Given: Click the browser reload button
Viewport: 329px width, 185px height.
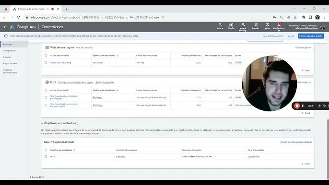Looking at the screenshot, I should (x=18, y=17).
